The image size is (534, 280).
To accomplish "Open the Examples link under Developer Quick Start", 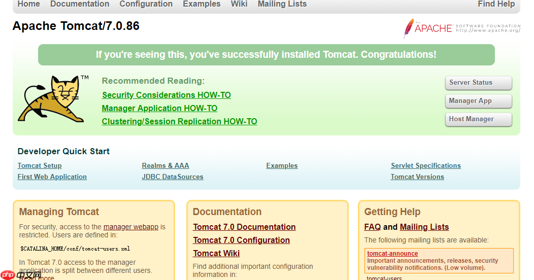I will [282, 166].
